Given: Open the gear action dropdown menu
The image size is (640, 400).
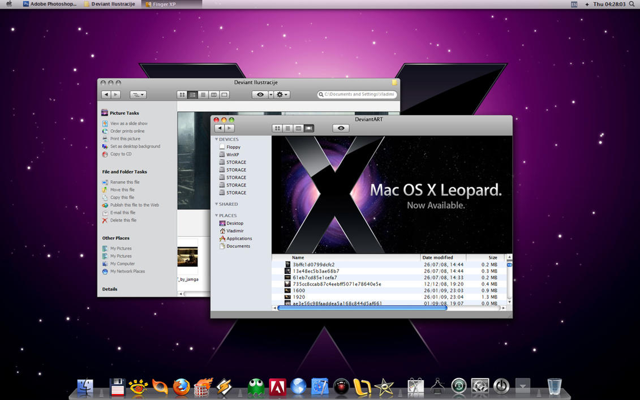Looking at the screenshot, I should pos(282,95).
